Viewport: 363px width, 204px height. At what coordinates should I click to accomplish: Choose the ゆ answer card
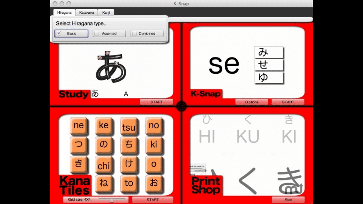click(269, 77)
